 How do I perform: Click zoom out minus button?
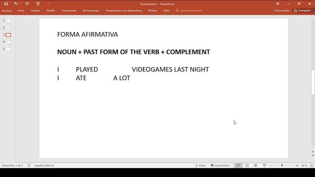[x=271, y=166]
